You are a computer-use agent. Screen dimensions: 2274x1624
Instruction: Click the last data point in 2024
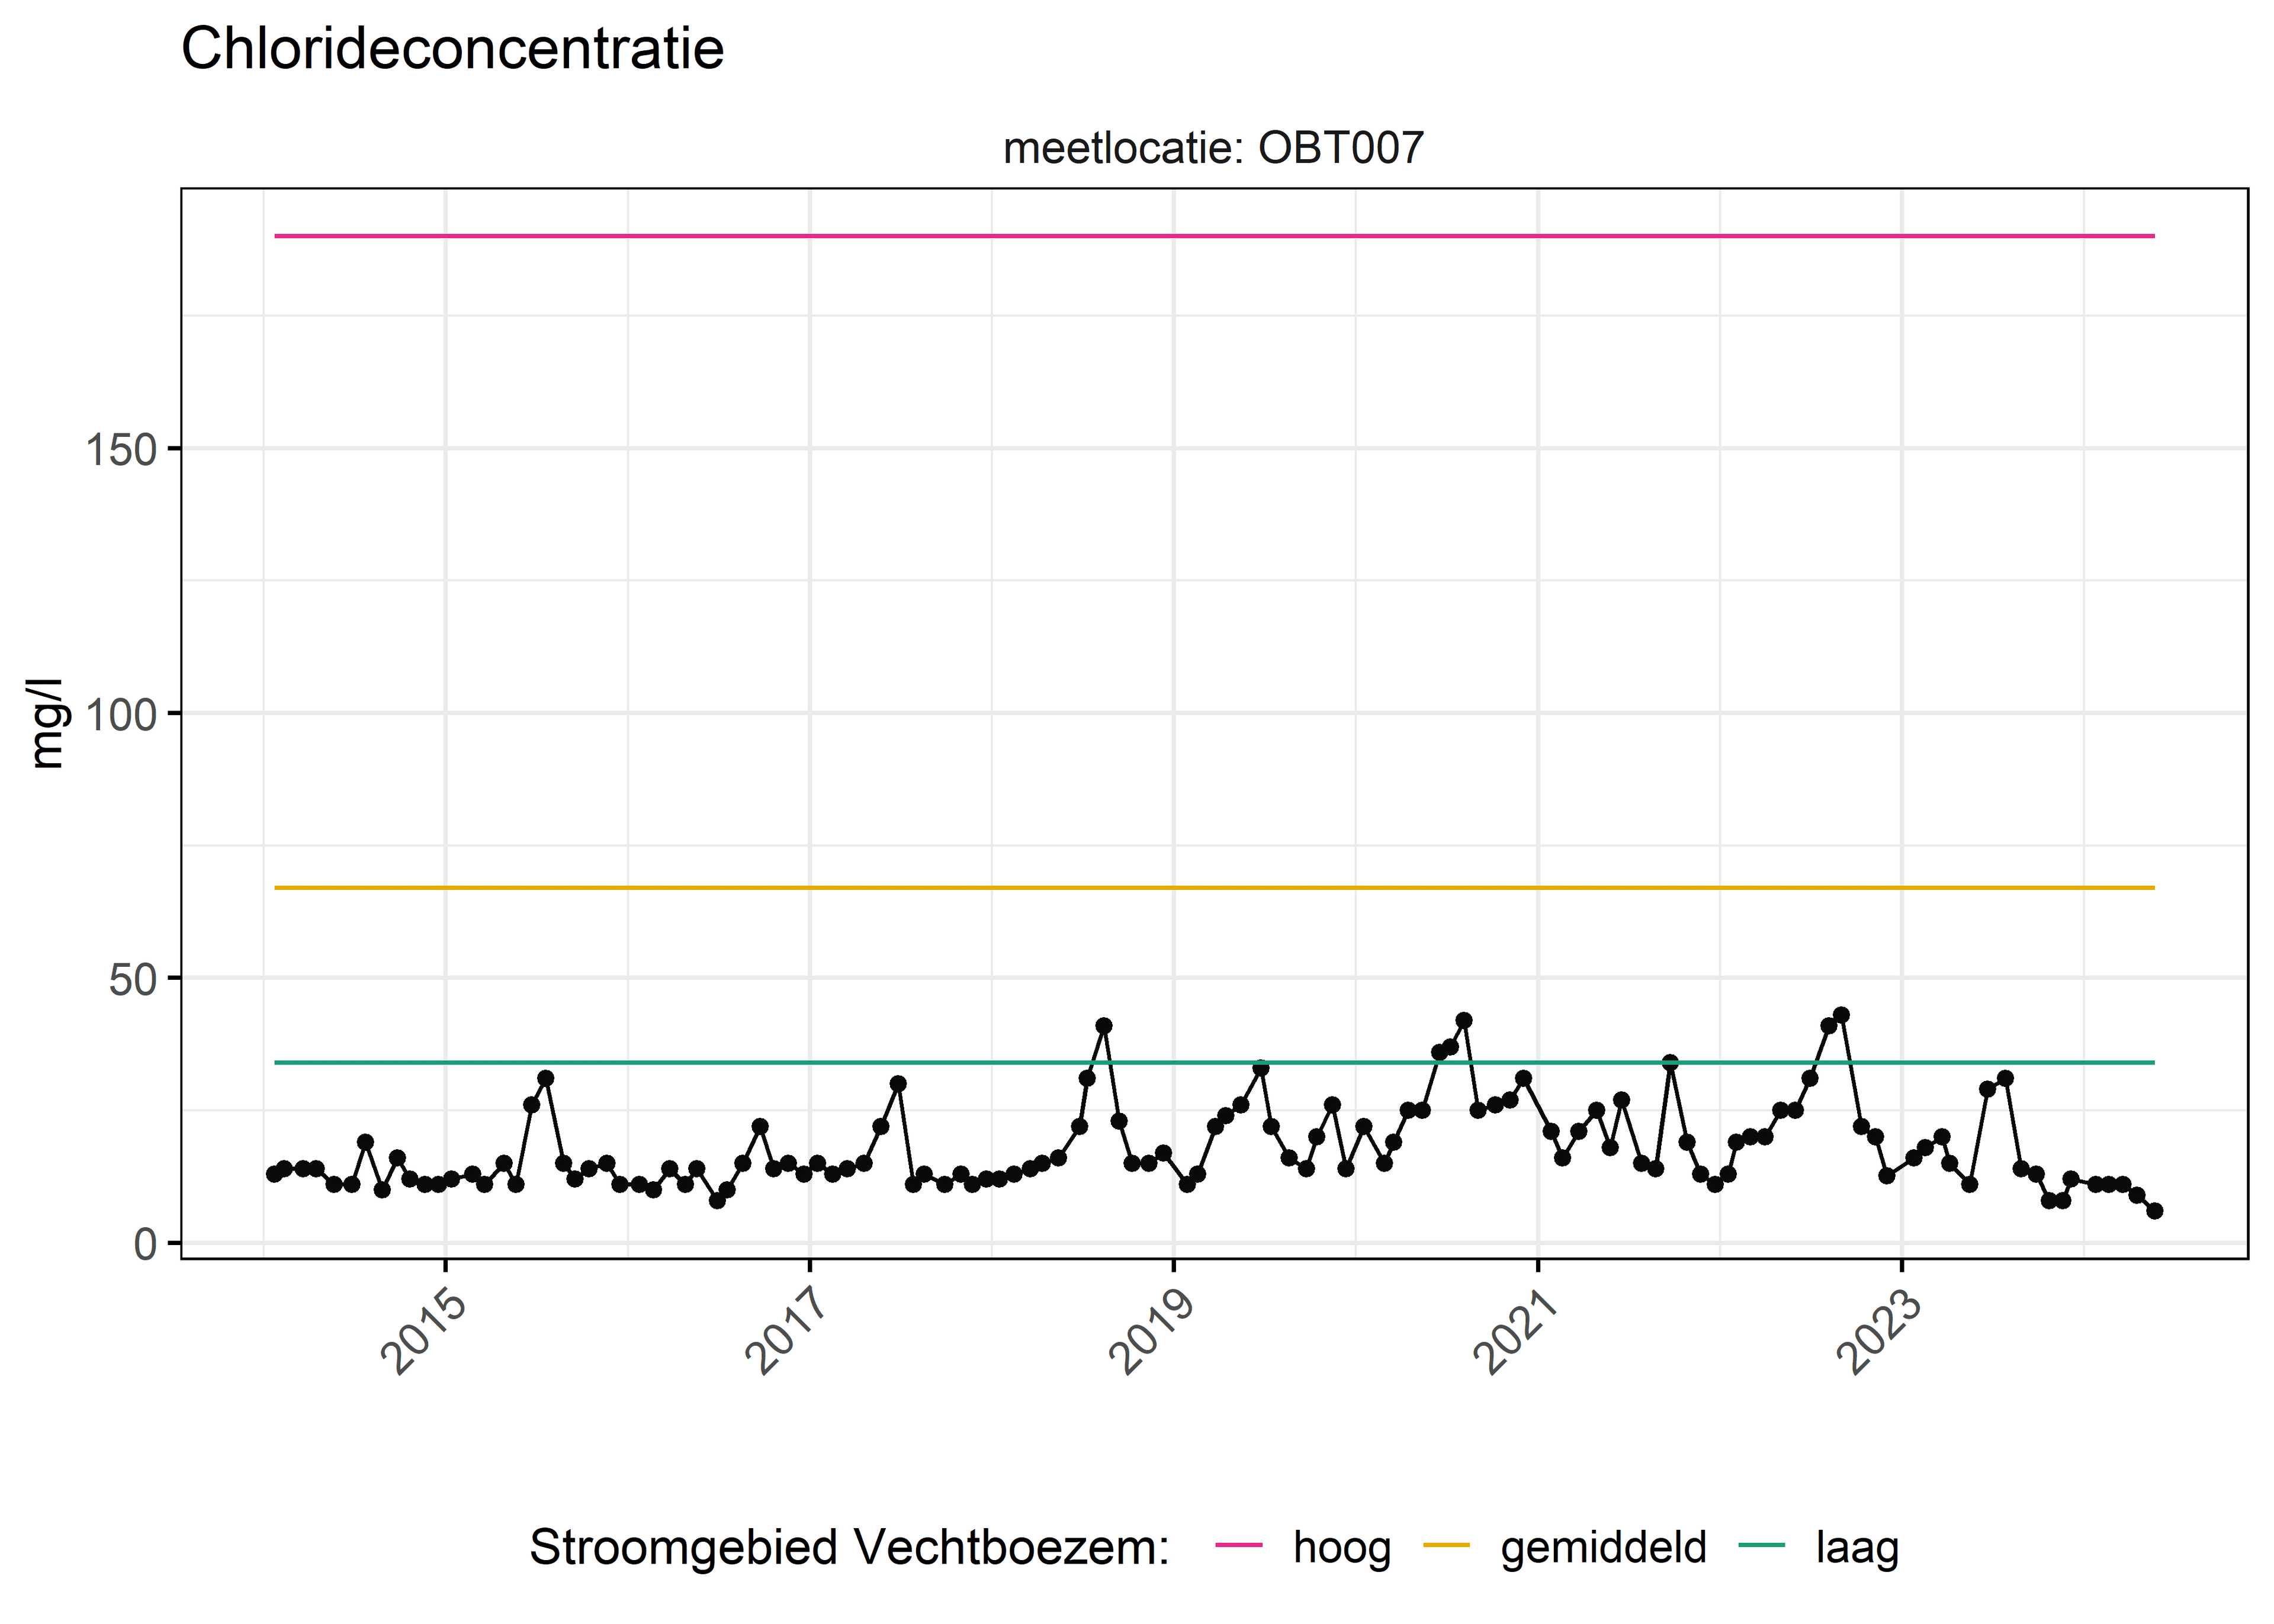click(2154, 1211)
